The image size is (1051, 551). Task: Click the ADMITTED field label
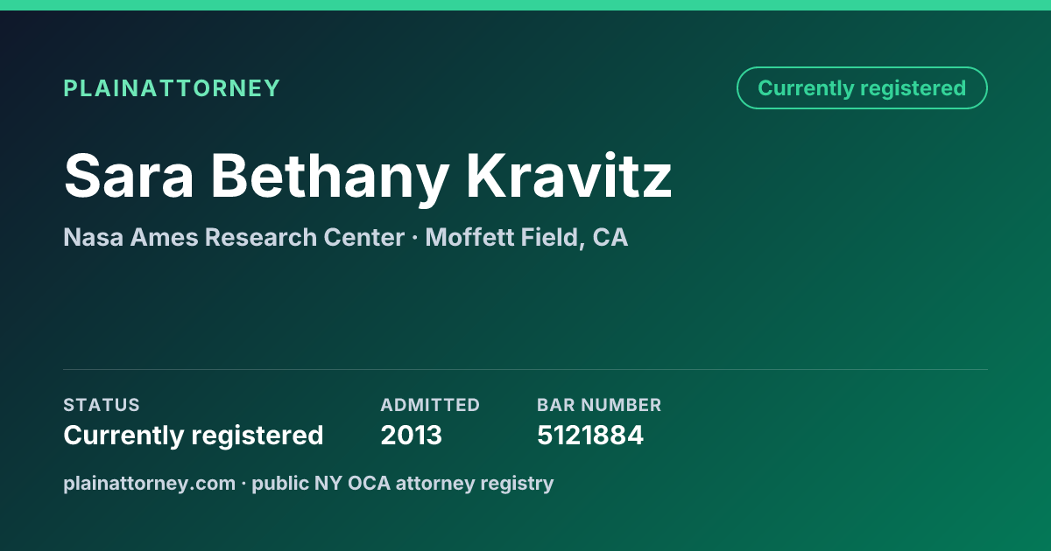point(430,405)
